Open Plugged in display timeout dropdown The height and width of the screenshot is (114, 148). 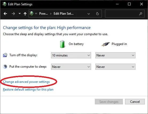[x=115, y=55]
